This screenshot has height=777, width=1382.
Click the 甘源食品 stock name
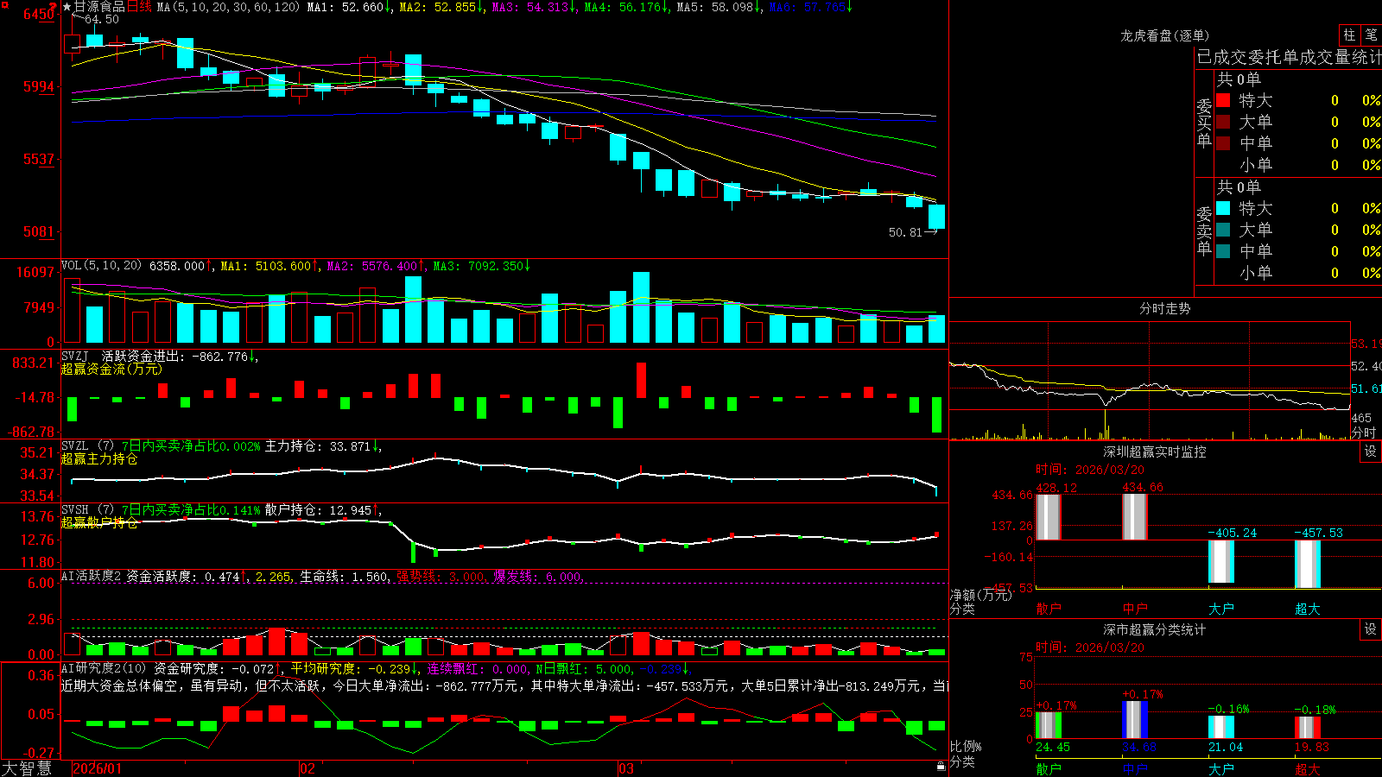click(99, 7)
